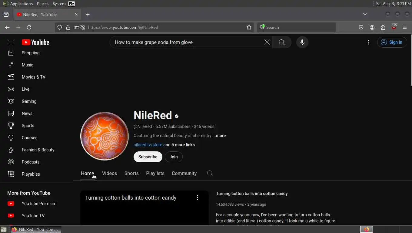Screen dimensions: 412x233
Task: Click the YouTube Premium icon
Action: pyautogui.click(x=11, y=204)
